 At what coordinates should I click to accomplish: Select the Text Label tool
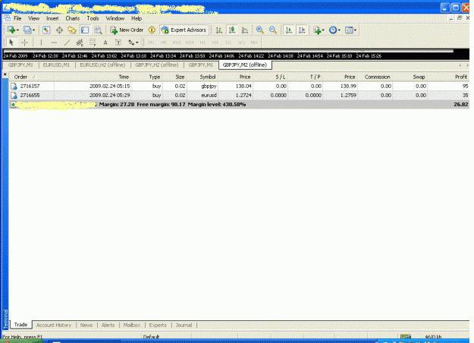coord(118,42)
